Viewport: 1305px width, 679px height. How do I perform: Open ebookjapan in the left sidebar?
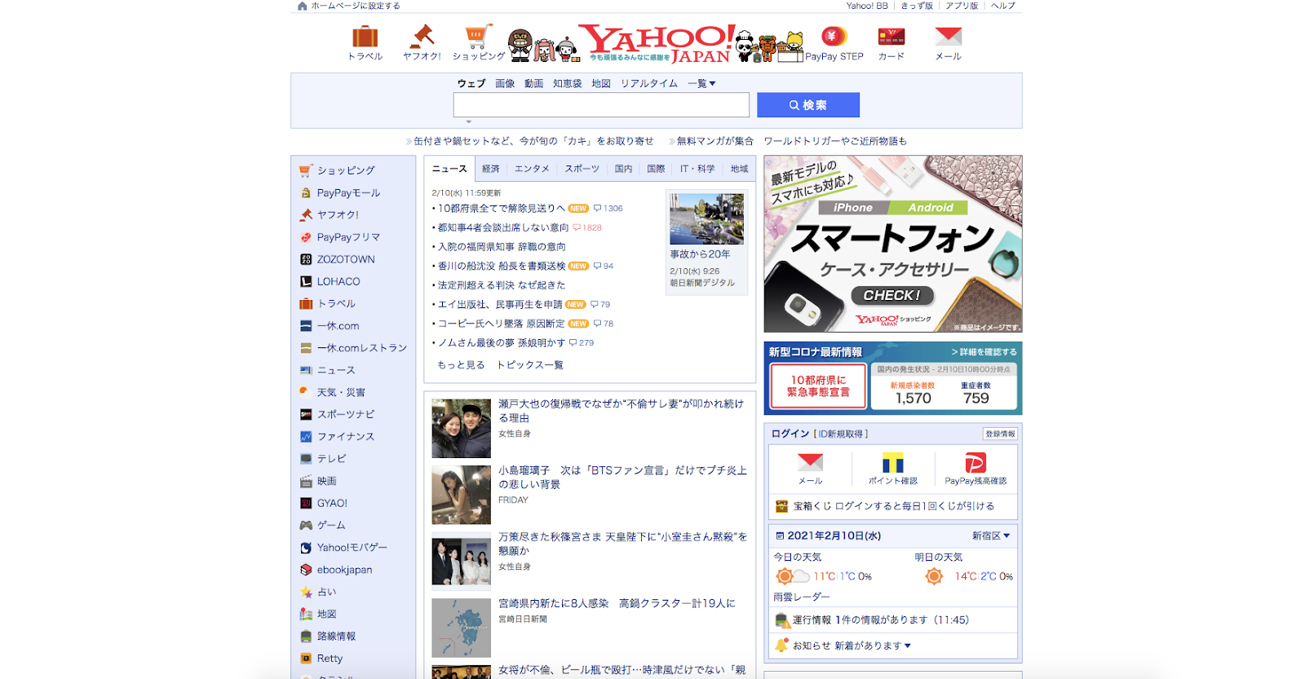pos(344,570)
